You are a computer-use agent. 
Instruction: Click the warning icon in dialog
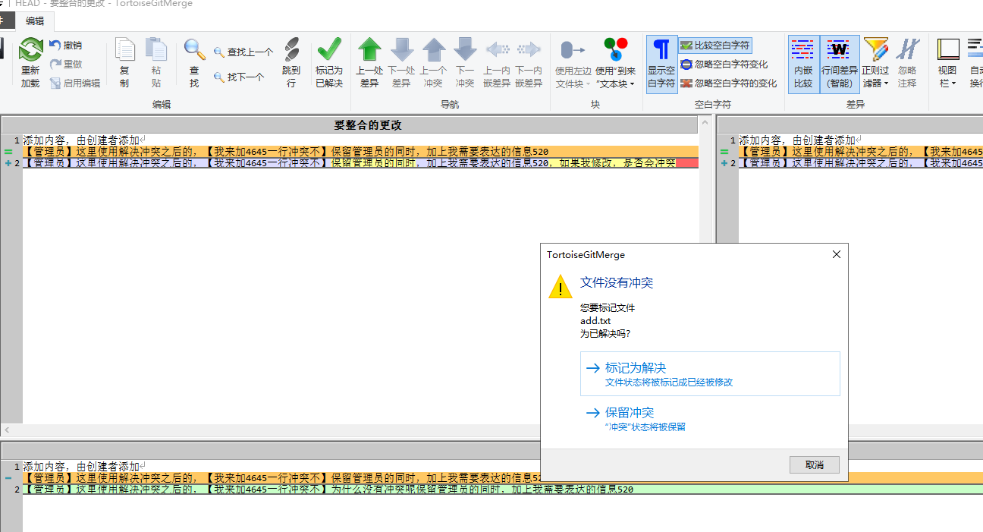[x=561, y=287]
